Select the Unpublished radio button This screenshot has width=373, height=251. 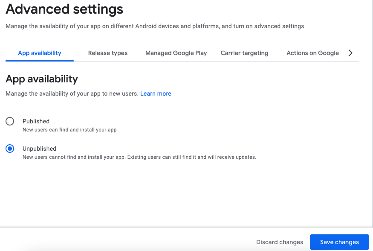point(10,149)
